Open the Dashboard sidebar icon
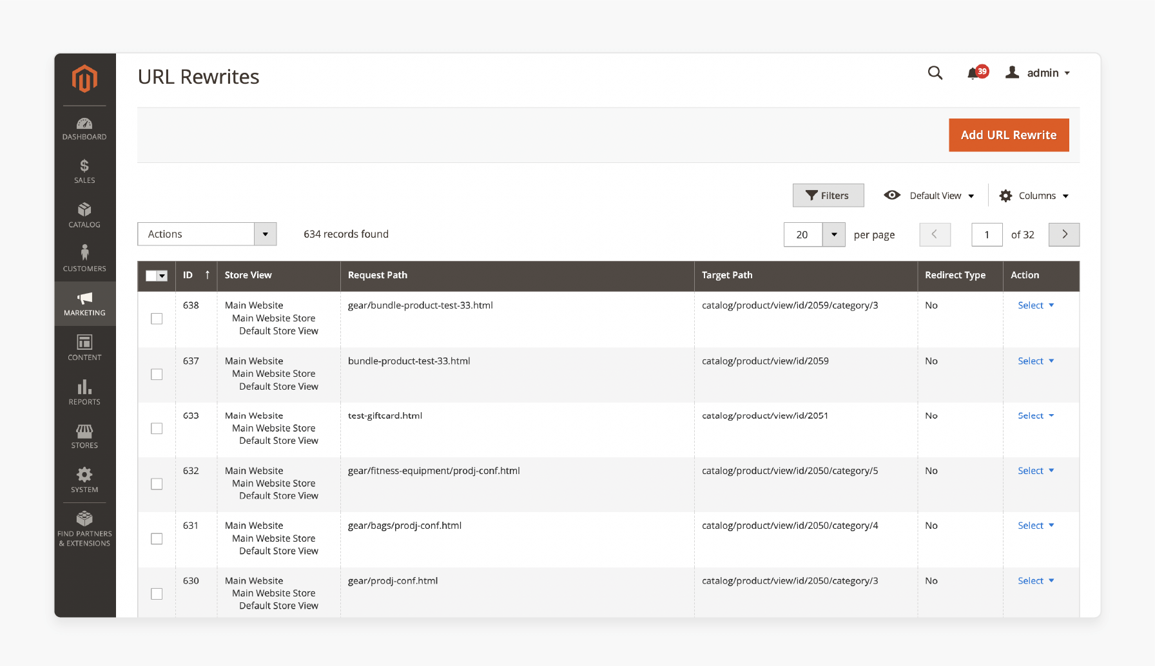The height and width of the screenshot is (666, 1155). tap(84, 124)
